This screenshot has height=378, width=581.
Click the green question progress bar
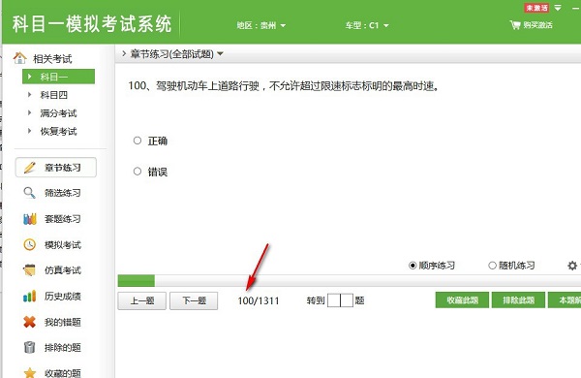pyautogui.click(x=136, y=280)
